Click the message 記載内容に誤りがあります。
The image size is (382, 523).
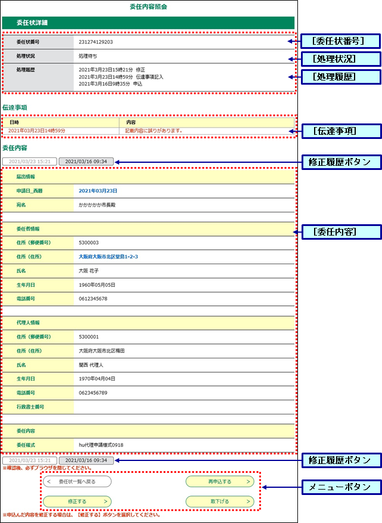pos(154,131)
